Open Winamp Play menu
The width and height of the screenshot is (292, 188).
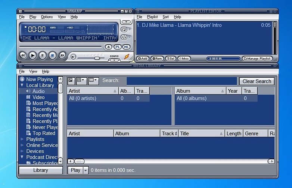point(33,17)
